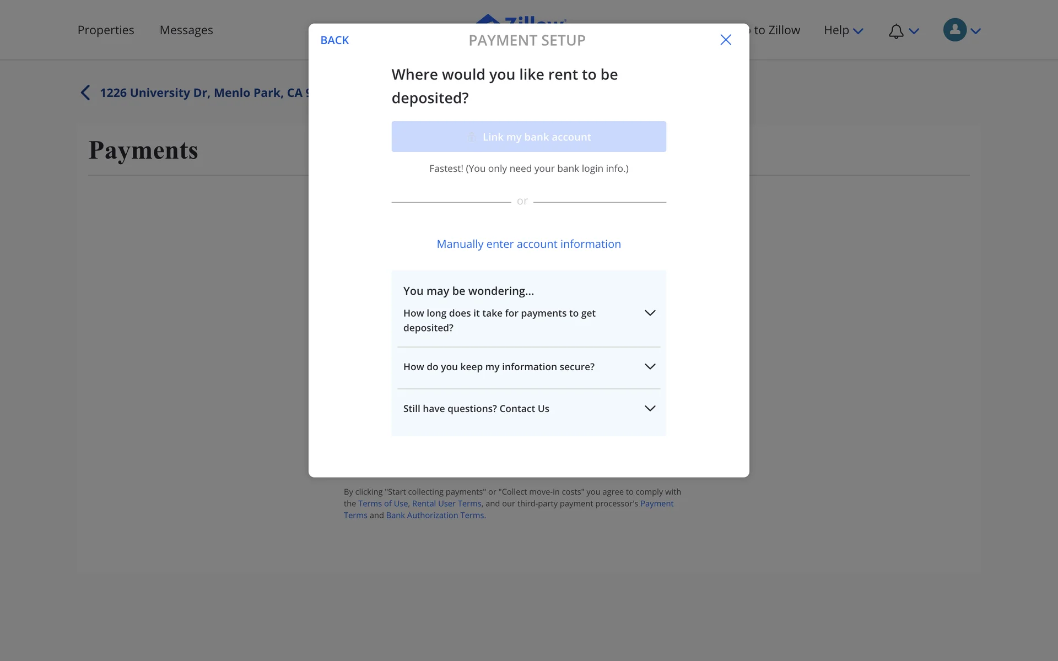Click the lock icon on Link button
Image resolution: width=1058 pixels, height=661 pixels.
(472, 137)
